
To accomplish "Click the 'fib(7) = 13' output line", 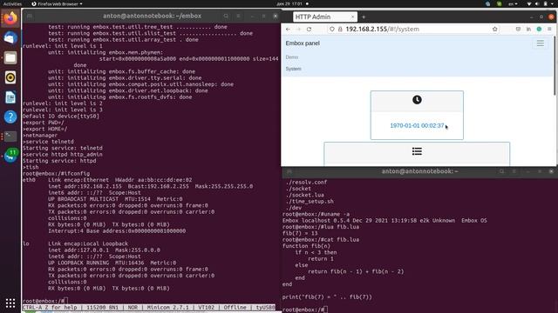I will pyautogui.click(x=300, y=233).
